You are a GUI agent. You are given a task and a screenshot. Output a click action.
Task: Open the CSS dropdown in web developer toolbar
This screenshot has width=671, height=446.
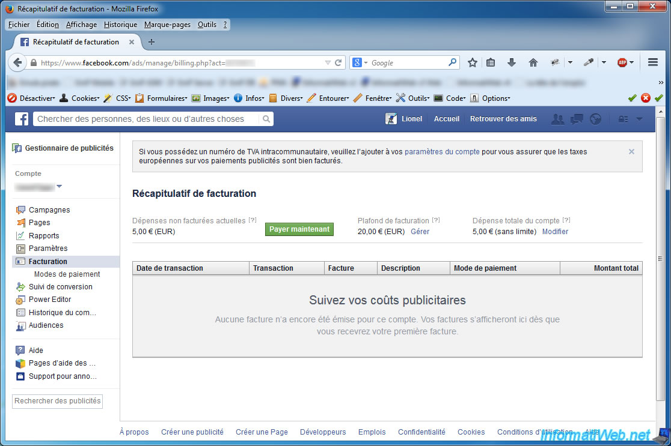click(117, 98)
